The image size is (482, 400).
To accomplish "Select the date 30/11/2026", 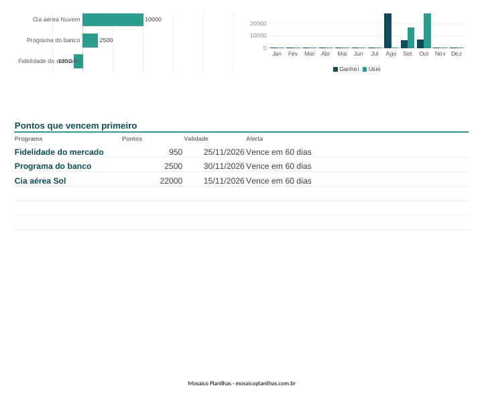I will [224, 166].
